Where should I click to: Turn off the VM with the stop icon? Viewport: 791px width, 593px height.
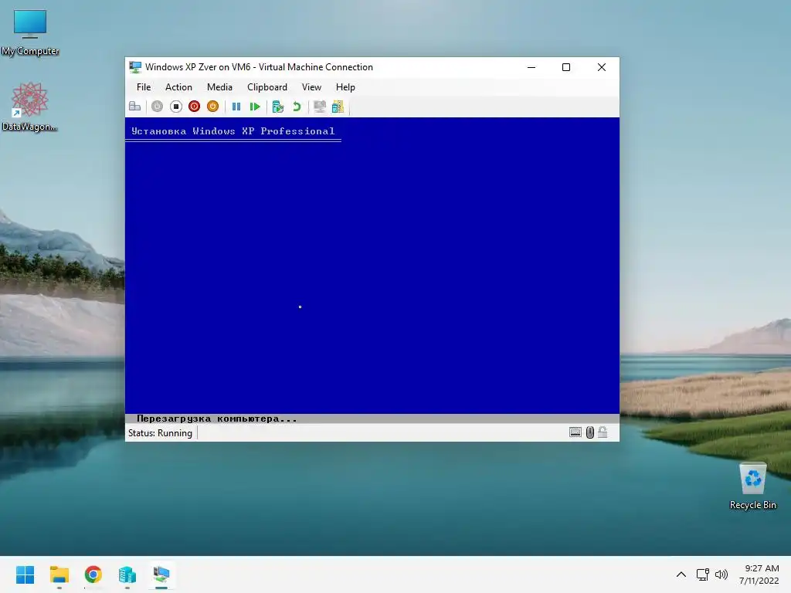click(175, 107)
